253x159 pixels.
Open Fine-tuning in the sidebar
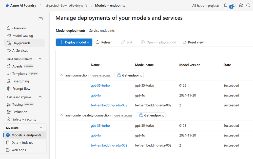(x=25, y=81)
